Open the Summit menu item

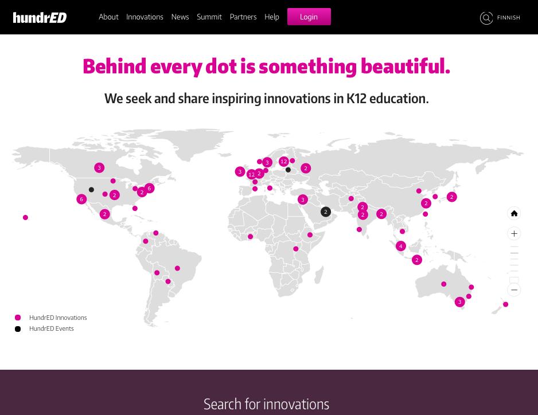(x=209, y=17)
